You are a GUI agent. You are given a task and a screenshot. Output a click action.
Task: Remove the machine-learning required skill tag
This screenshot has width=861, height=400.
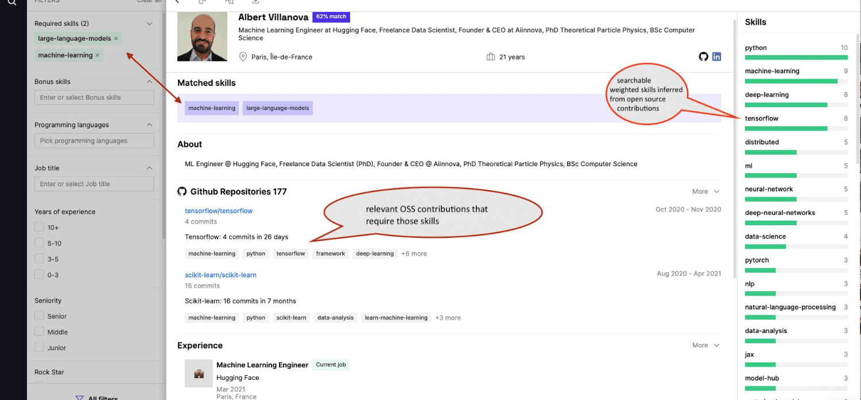(97, 56)
